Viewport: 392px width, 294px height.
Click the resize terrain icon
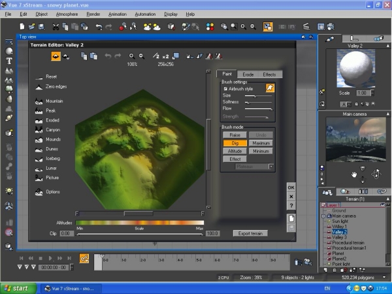point(176,56)
